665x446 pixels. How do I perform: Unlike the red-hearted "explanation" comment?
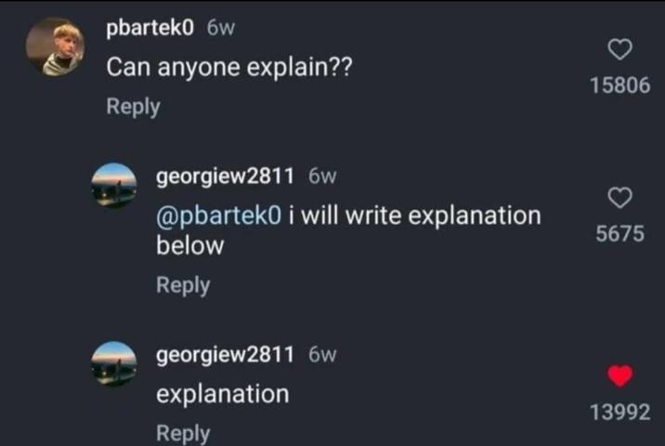click(x=619, y=375)
